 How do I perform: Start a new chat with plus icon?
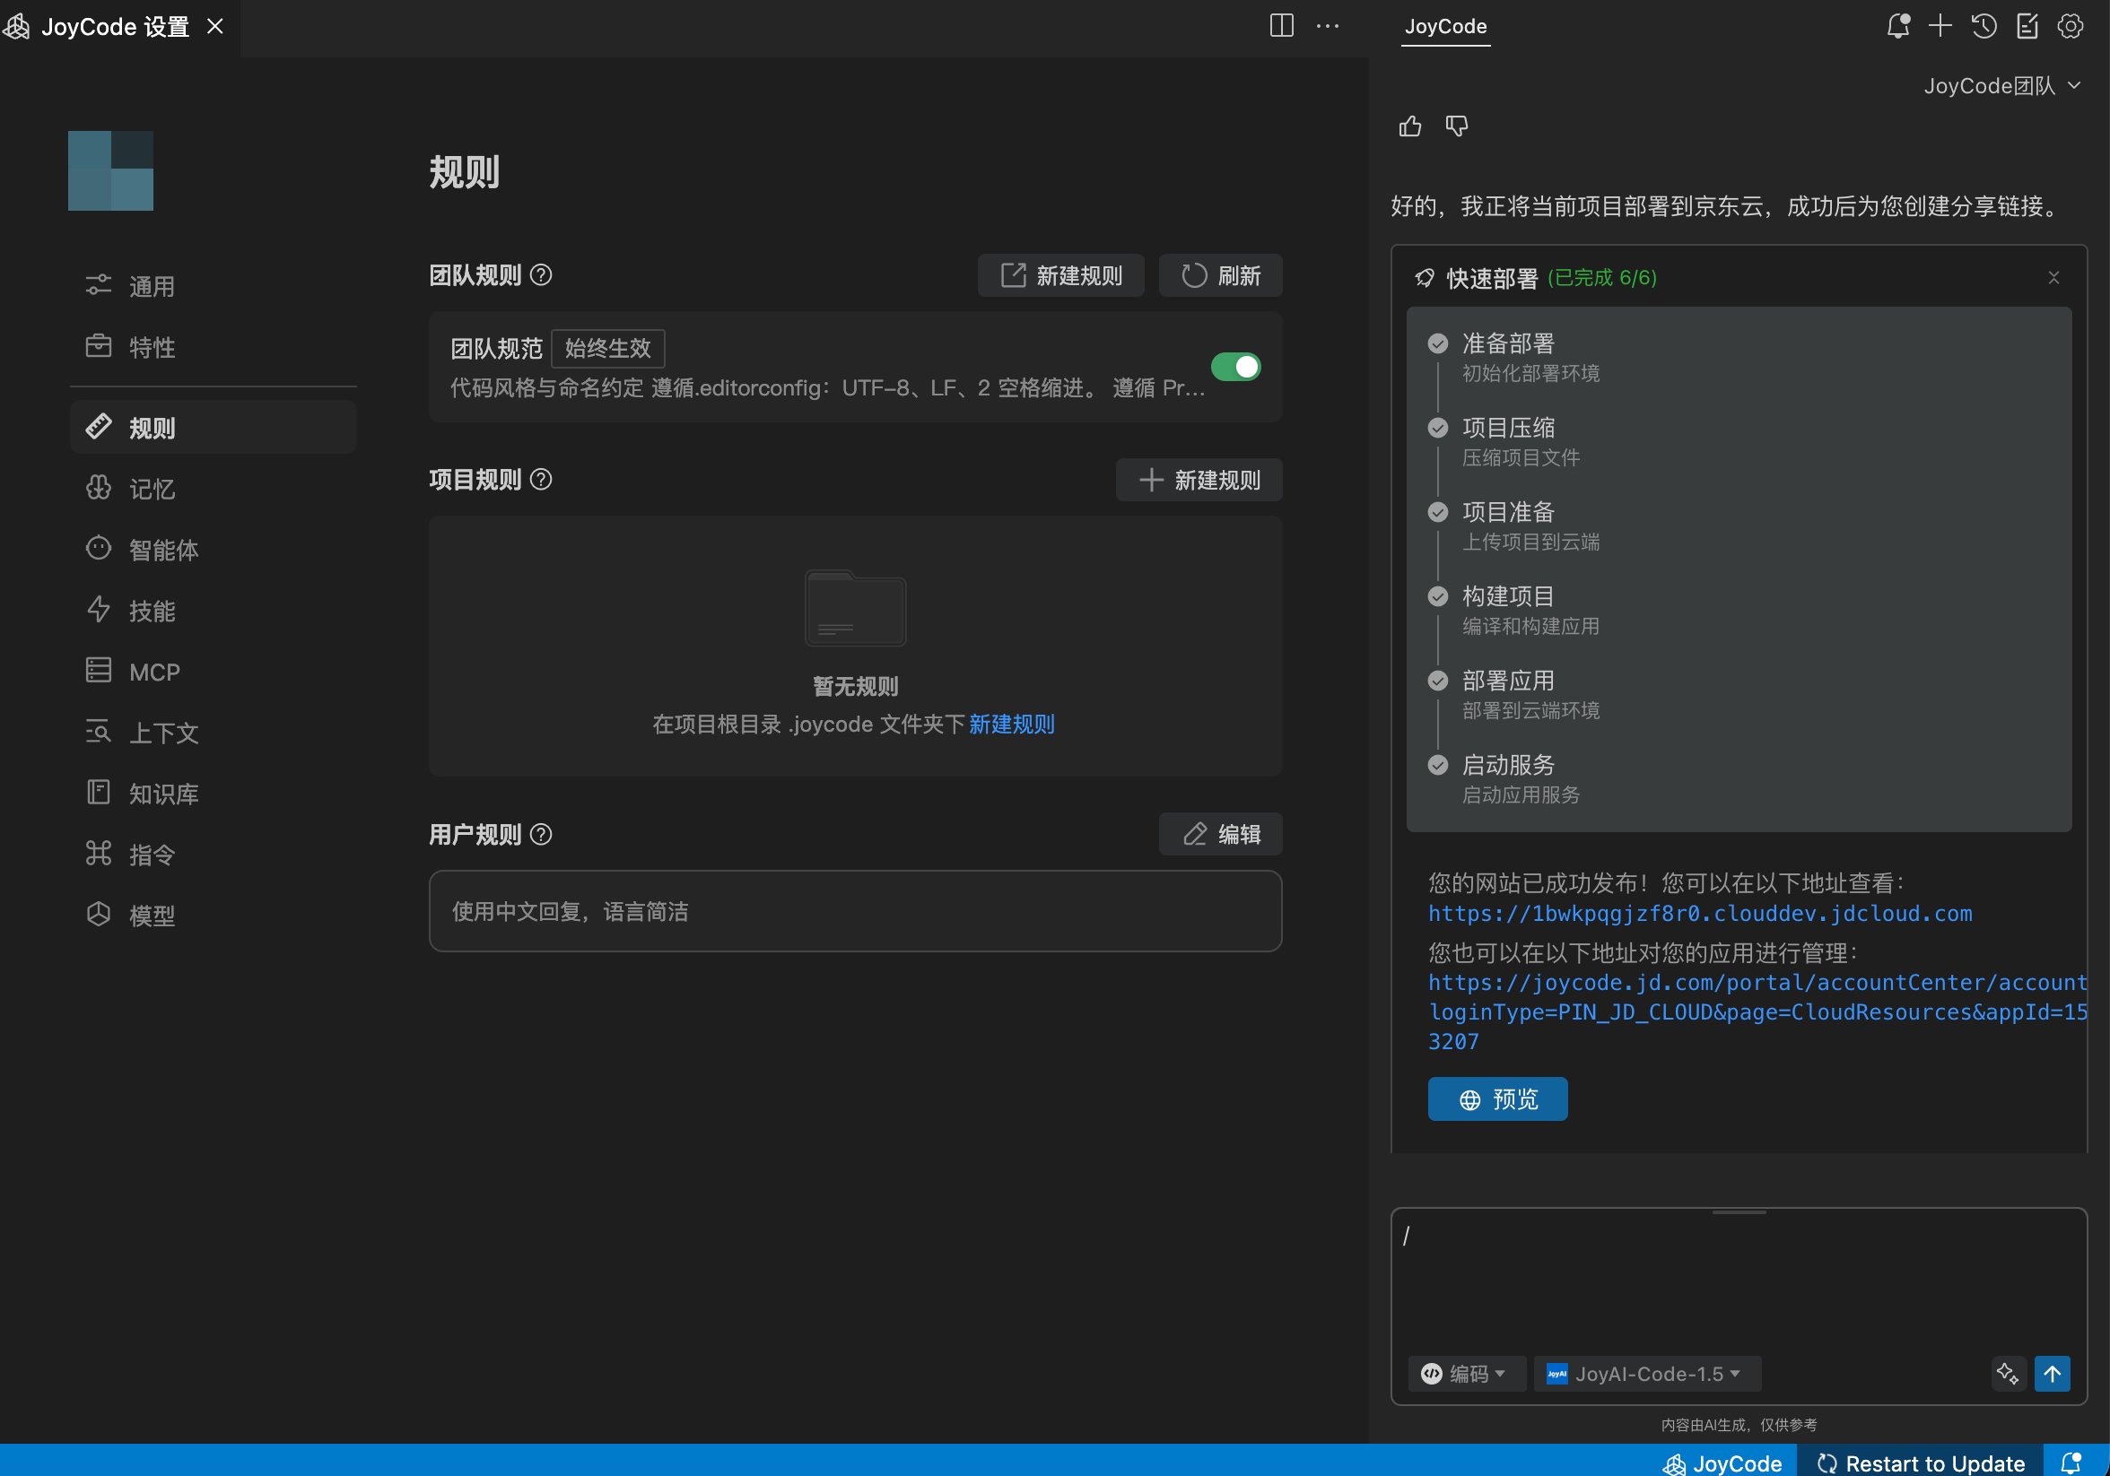tap(1940, 26)
